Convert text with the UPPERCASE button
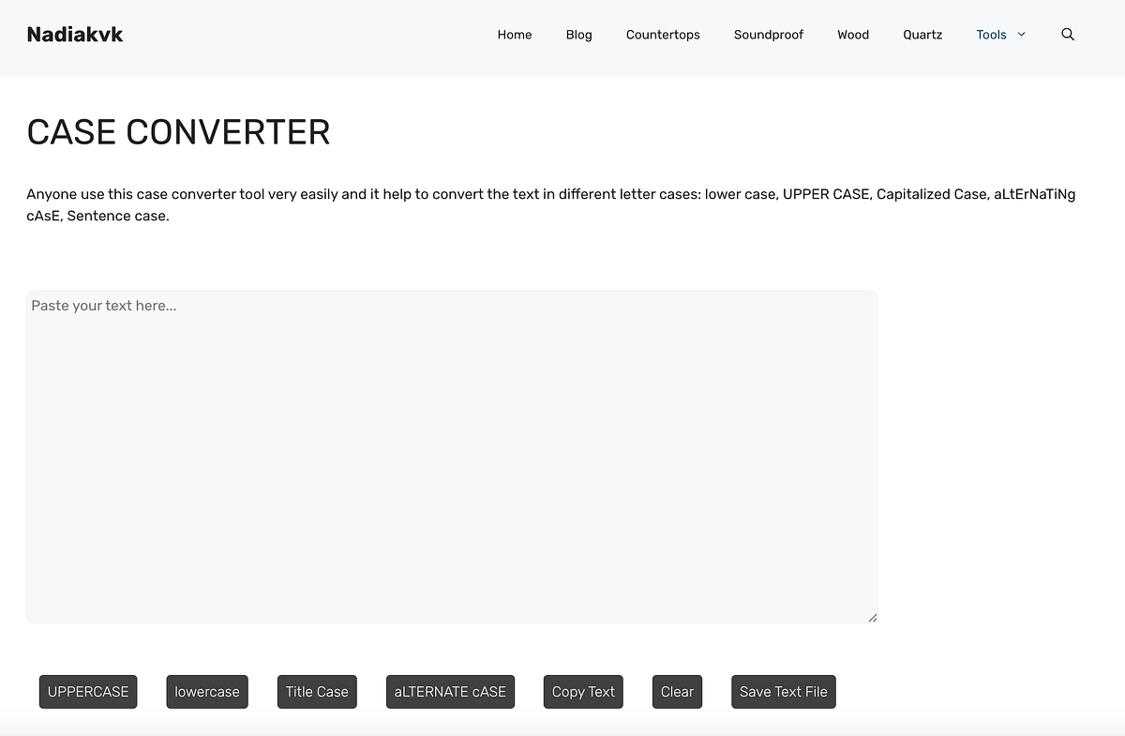Screen dimensions: 1125x736 coord(88,691)
